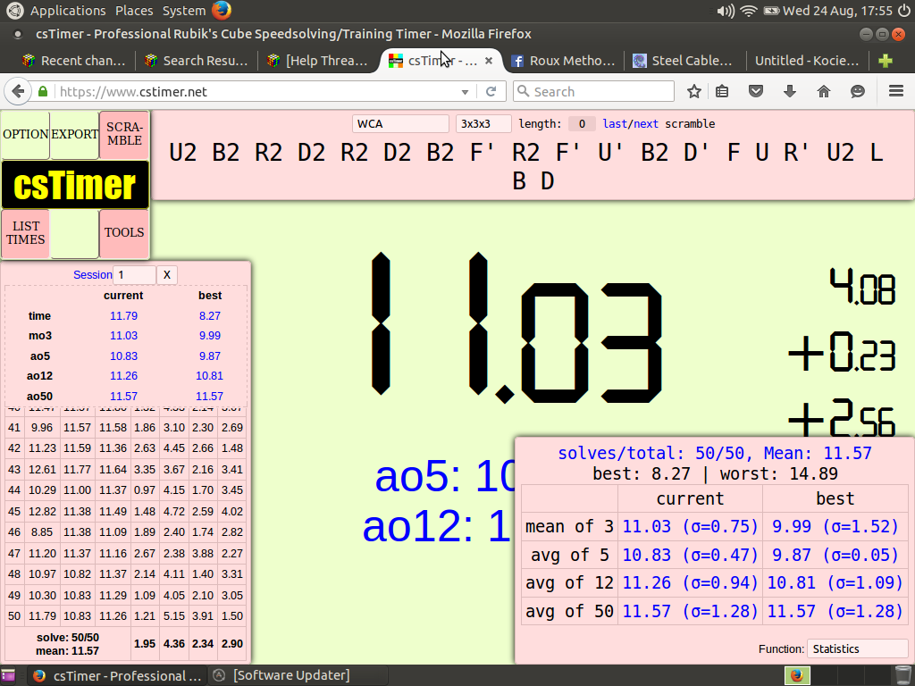Click the last scramble link
The image size is (915, 686).
(x=615, y=123)
